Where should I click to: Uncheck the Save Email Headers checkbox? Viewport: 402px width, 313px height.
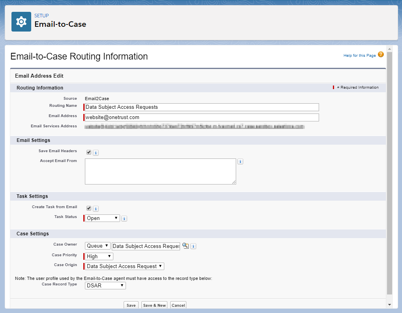[x=88, y=152]
